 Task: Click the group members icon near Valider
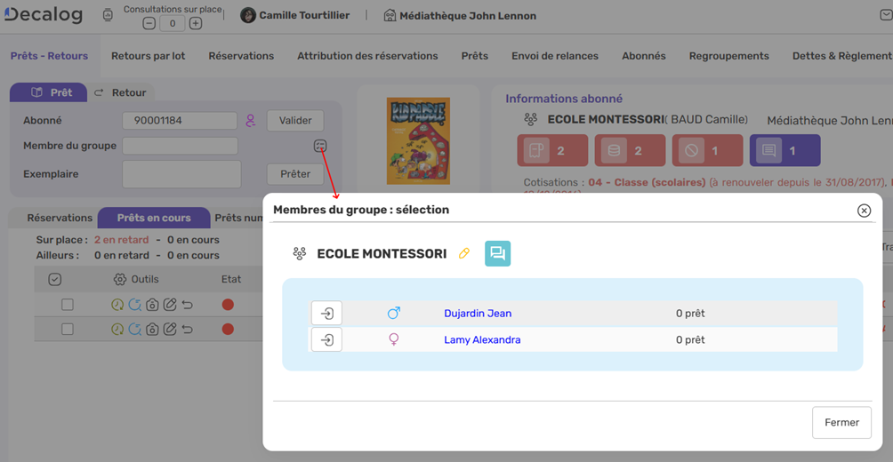[320, 146]
